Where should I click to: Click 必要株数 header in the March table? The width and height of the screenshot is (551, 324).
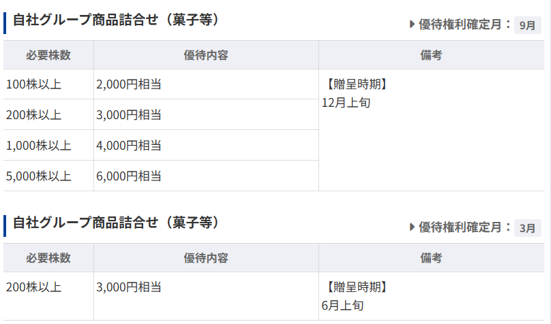(x=48, y=258)
